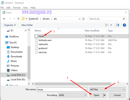
Task: Open the Format menu in Notepad
Action: coord(17,8)
